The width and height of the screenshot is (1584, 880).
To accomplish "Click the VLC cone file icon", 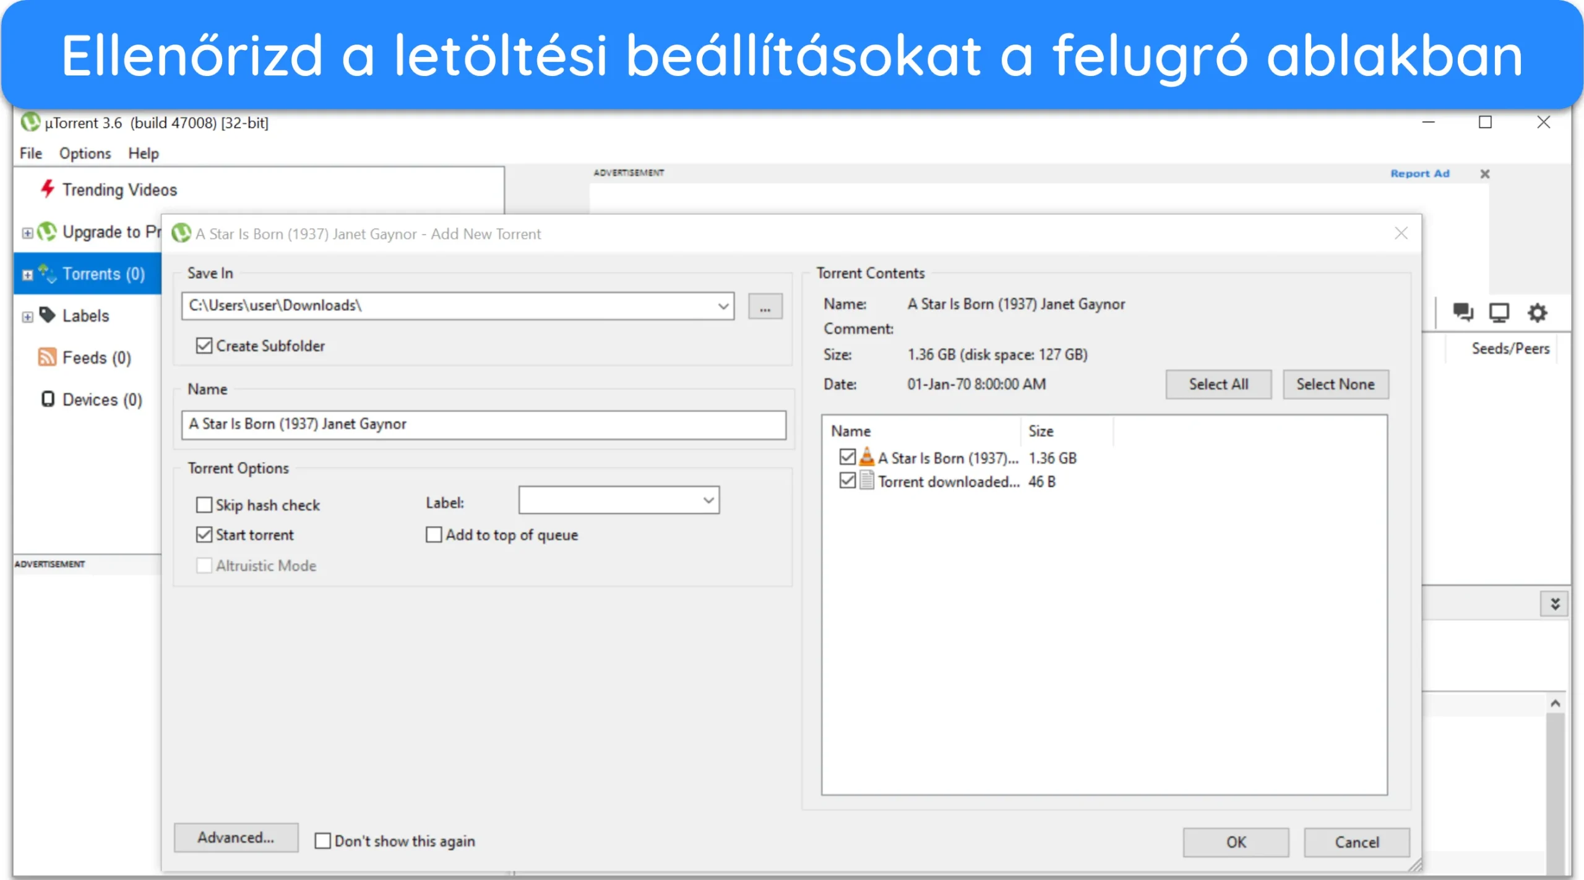I will pyautogui.click(x=867, y=457).
